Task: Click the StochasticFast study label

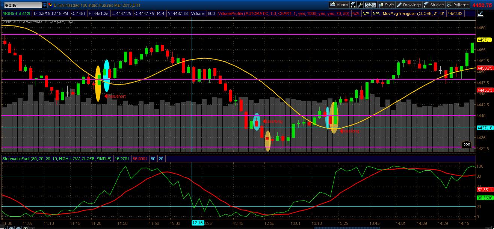Action: [57, 159]
